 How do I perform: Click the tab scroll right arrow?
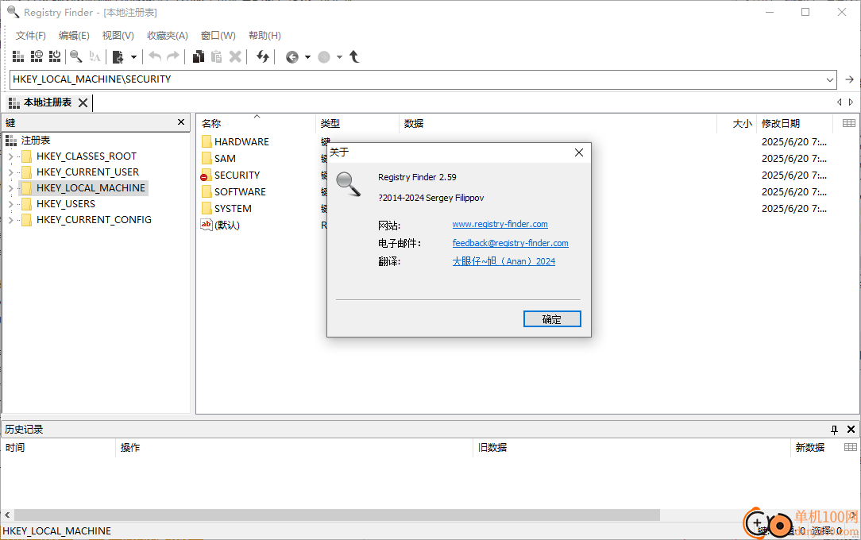pyautogui.click(x=851, y=102)
